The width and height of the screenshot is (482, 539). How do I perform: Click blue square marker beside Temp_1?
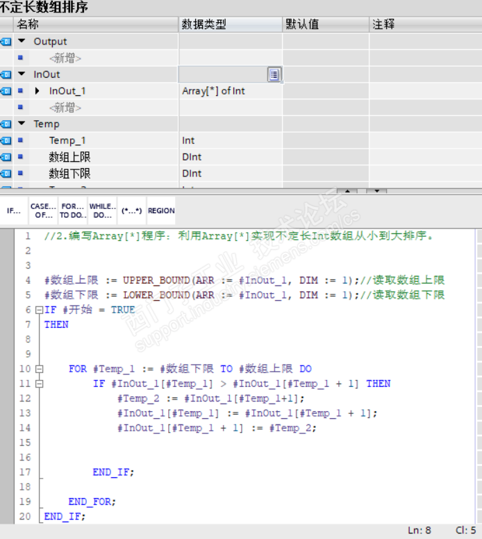coord(20,140)
